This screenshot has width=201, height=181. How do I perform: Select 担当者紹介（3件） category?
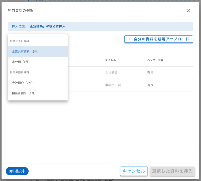coord(38,93)
